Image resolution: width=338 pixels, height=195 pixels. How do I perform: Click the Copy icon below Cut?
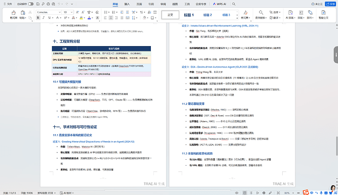30,18
